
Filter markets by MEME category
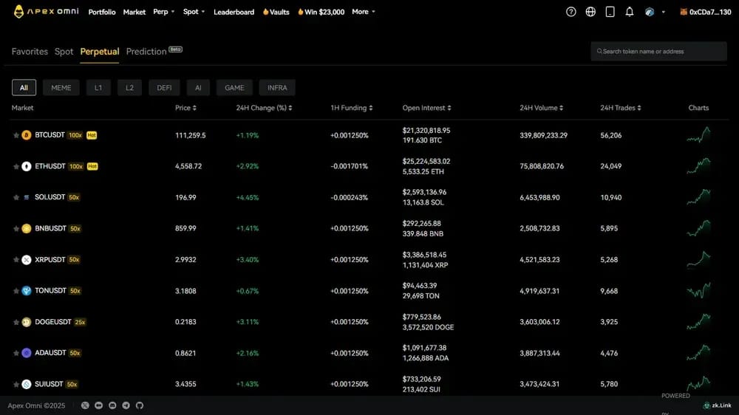click(61, 88)
